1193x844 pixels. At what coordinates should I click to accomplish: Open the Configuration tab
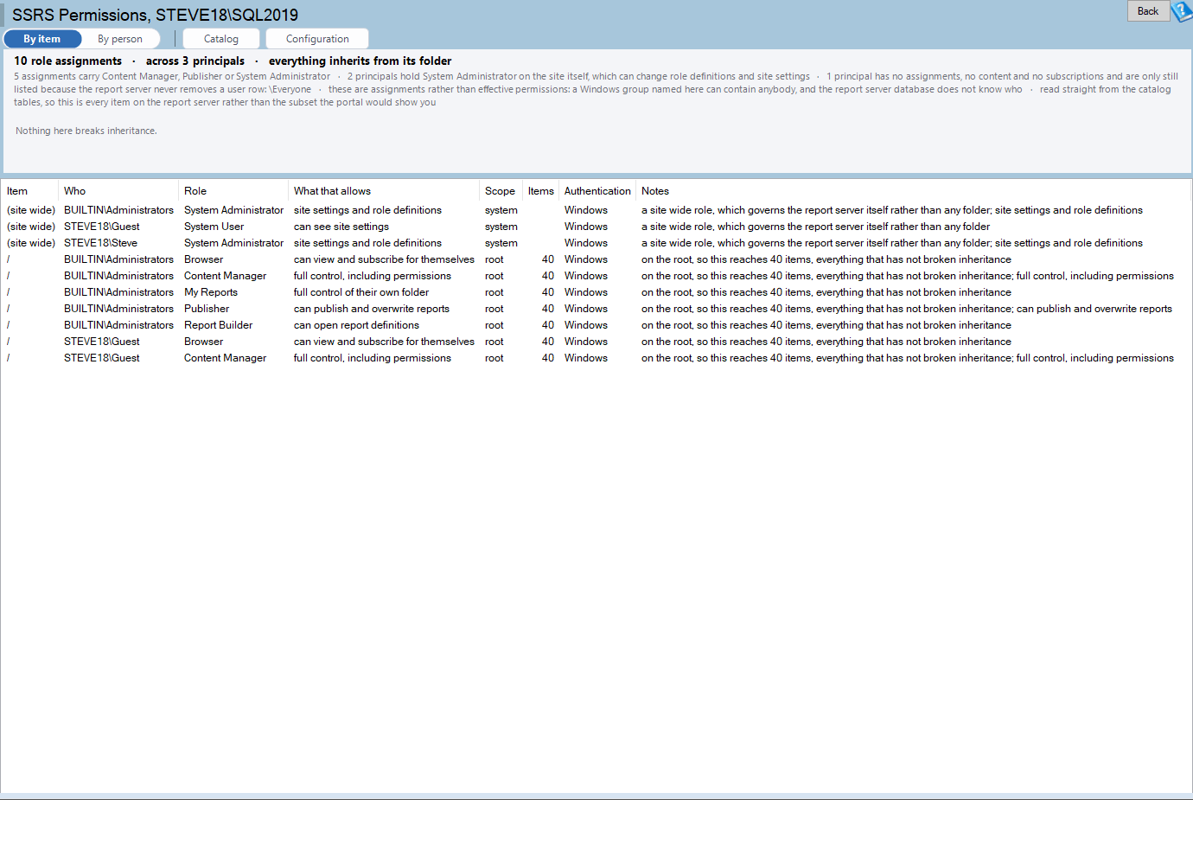[x=317, y=39]
